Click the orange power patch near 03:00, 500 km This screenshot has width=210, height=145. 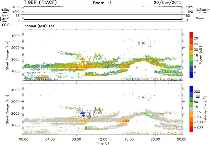(42, 77)
